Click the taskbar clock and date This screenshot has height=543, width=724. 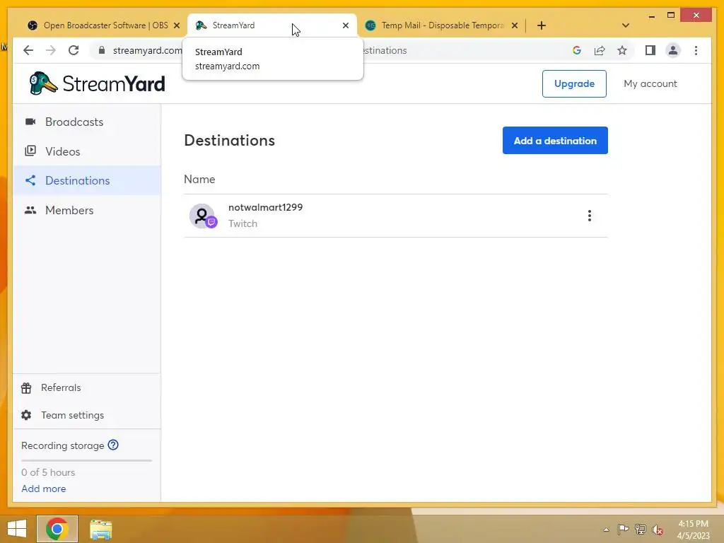(x=693, y=530)
